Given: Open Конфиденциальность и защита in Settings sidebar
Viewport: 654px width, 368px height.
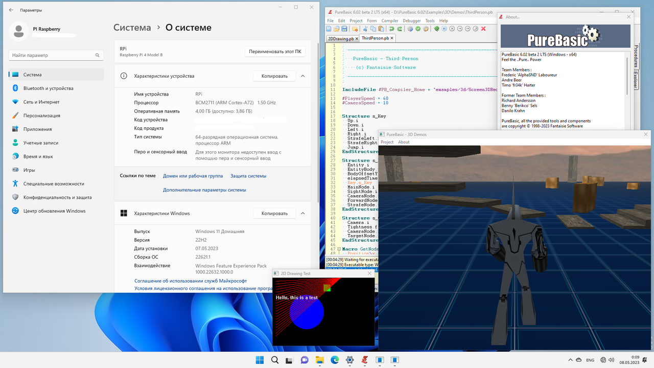Looking at the screenshot, I should pyautogui.click(x=56, y=197).
